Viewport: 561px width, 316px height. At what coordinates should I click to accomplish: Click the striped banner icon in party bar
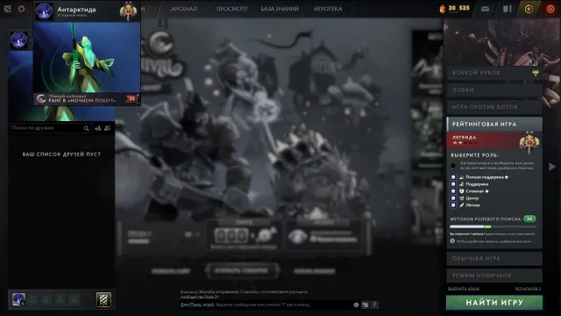point(103,300)
